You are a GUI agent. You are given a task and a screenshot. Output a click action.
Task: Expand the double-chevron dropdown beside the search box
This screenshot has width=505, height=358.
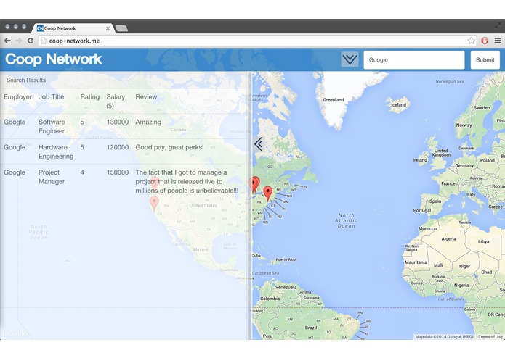pos(350,59)
